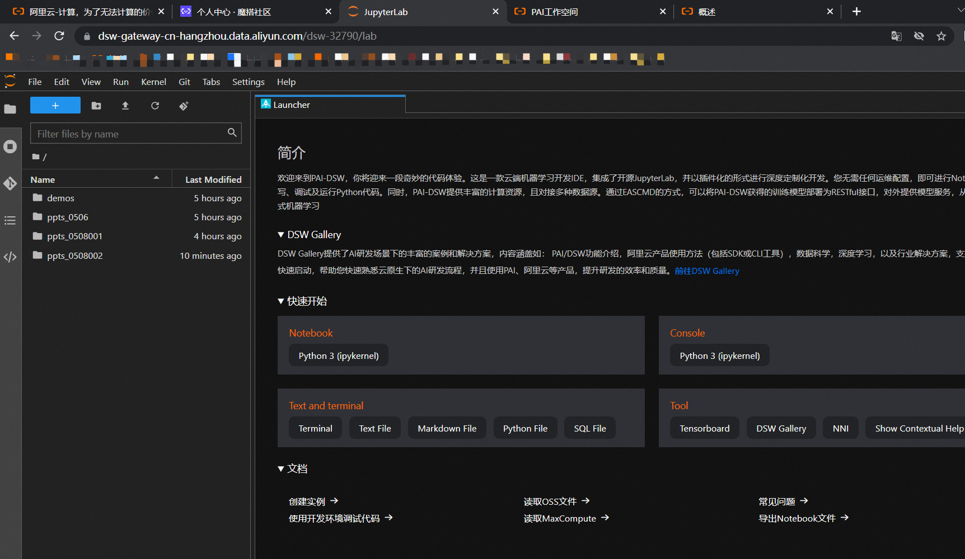Open DSW Gallery tool button
Screen dimensions: 965x559
pyautogui.click(x=781, y=428)
